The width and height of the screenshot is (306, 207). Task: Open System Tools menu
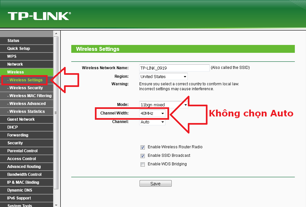click(27, 205)
